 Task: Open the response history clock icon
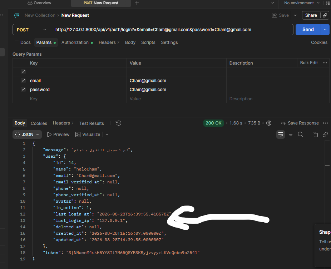click(x=118, y=123)
